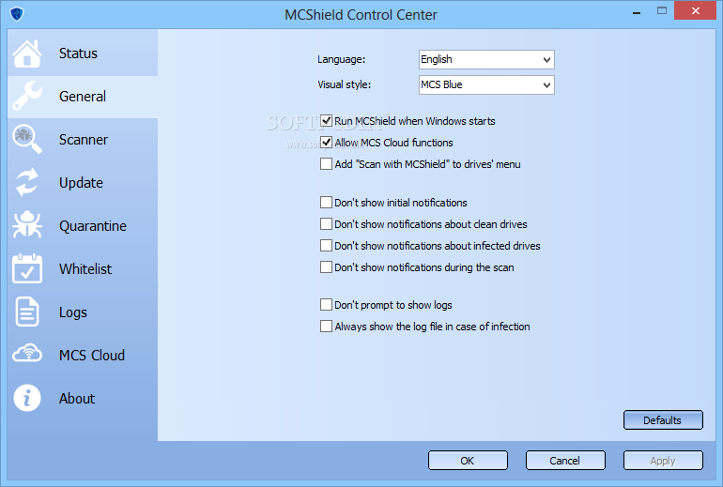Open the Logs section label
The height and width of the screenshot is (487, 723).
pos(73,312)
